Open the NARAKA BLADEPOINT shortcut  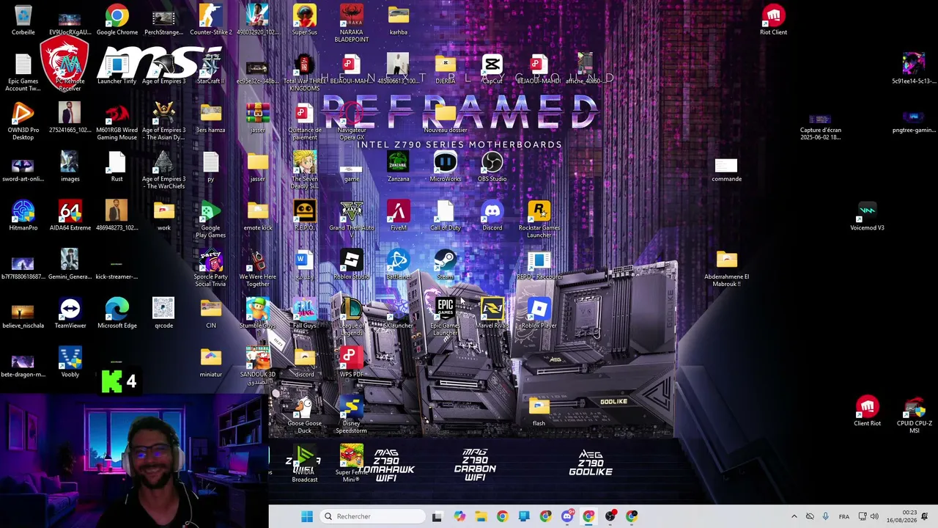pyautogui.click(x=351, y=23)
